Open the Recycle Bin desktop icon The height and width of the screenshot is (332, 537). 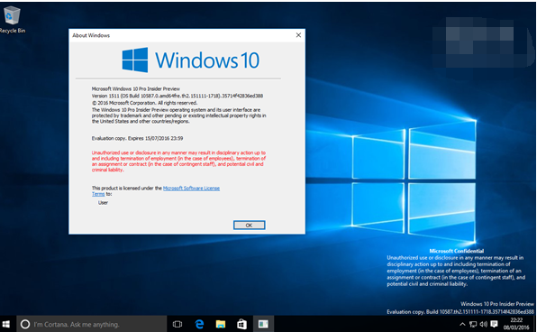pos(12,20)
